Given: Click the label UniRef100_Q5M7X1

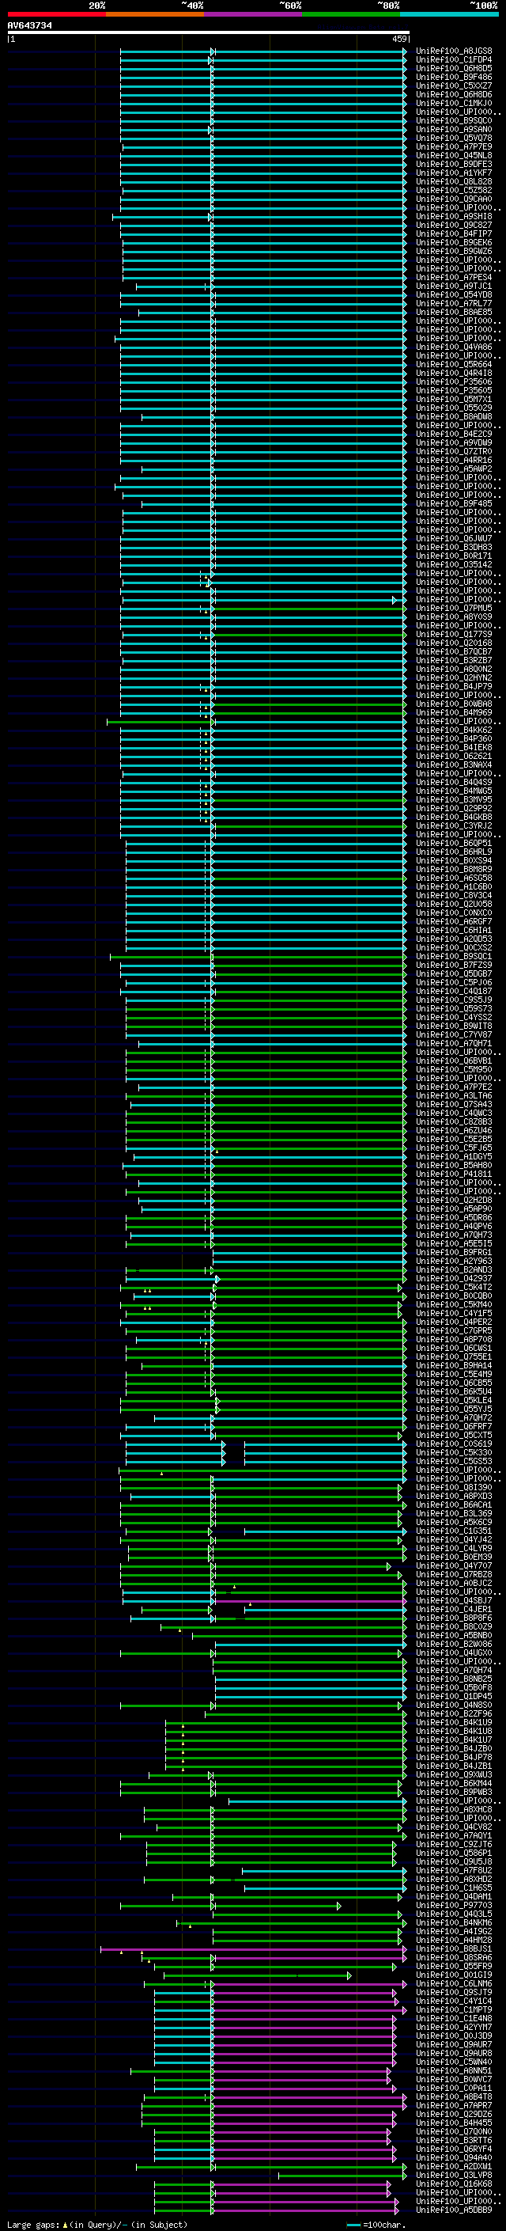Looking at the screenshot, I should [x=454, y=399].
